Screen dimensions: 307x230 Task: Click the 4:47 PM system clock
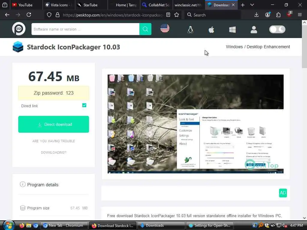tap(297, 226)
